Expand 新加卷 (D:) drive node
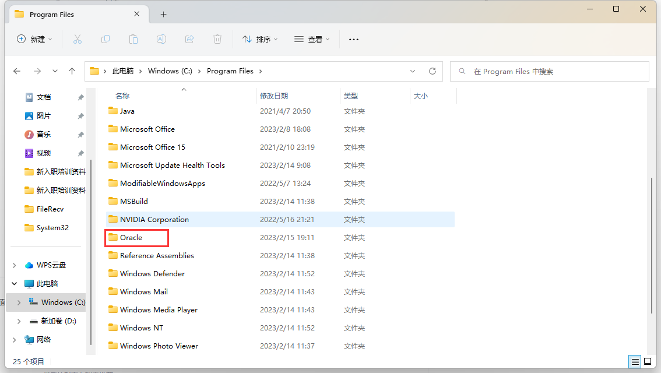This screenshot has height=373, width=661. 19,321
